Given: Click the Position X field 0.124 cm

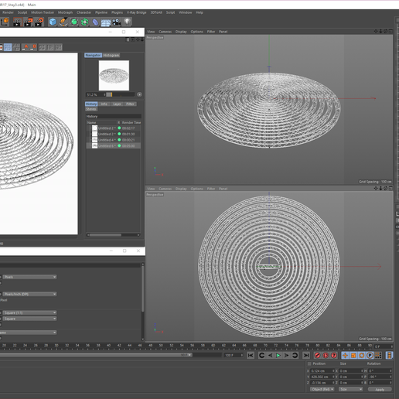Looking at the screenshot, I should tap(322, 371).
